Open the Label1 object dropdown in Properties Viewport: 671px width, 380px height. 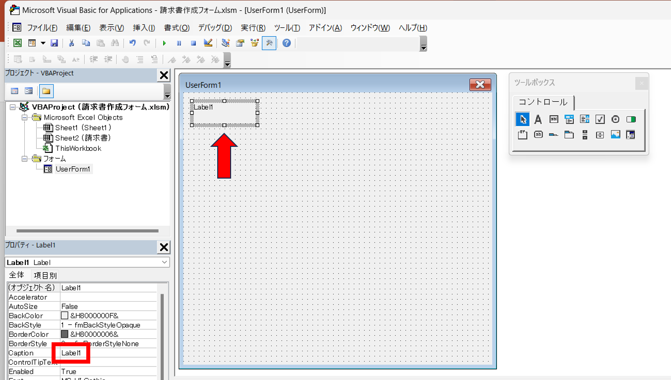tap(164, 262)
